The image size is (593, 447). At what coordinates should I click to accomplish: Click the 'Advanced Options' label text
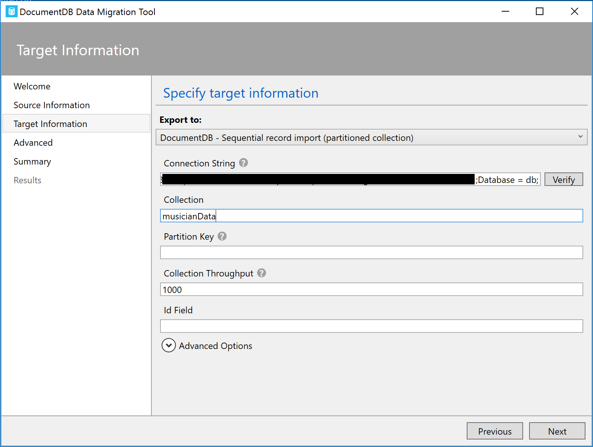(215, 346)
